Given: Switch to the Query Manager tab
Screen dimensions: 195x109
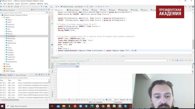Looking at the screenshot, I should [21, 75].
